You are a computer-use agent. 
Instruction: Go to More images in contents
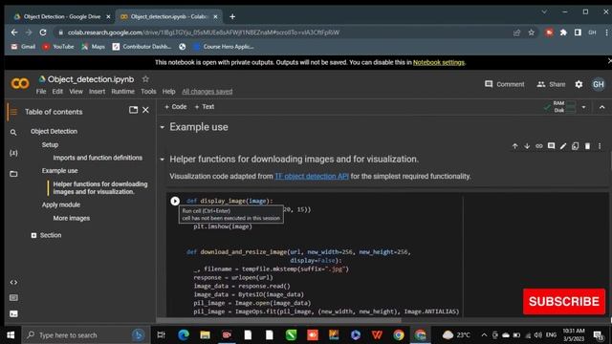click(x=72, y=219)
